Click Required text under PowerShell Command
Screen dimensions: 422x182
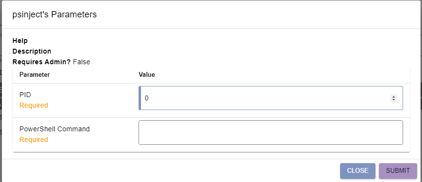coord(33,140)
